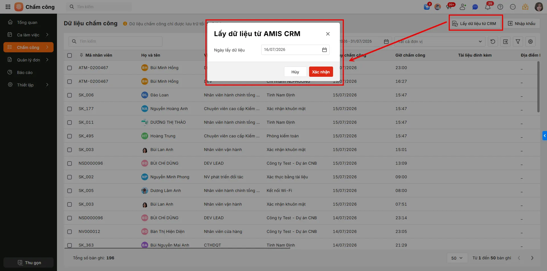
Task: Expand Thiết lập sidebar menu
Action: pyautogui.click(x=28, y=85)
